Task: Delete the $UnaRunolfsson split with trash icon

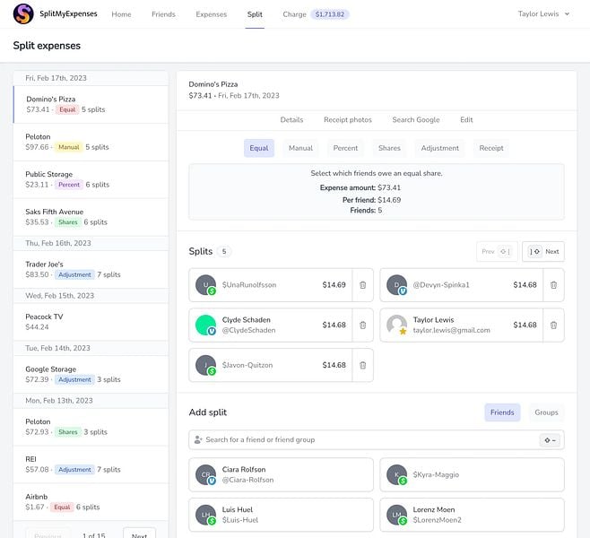Action: [x=363, y=285]
